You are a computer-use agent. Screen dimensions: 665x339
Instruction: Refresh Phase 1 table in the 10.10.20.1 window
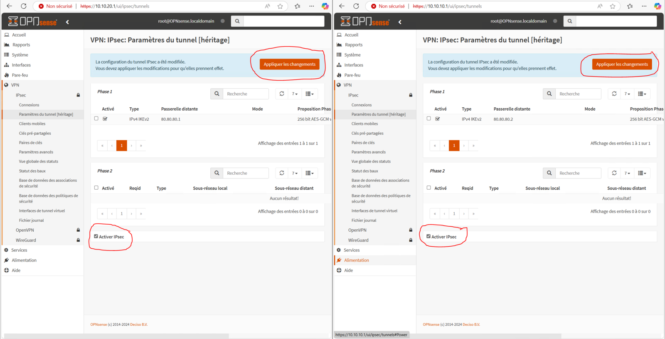click(282, 94)
